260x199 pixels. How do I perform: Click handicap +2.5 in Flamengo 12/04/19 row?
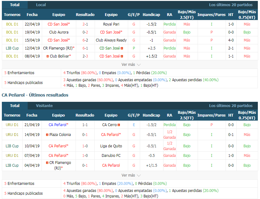pyautogui.click(x=152, y=48)
